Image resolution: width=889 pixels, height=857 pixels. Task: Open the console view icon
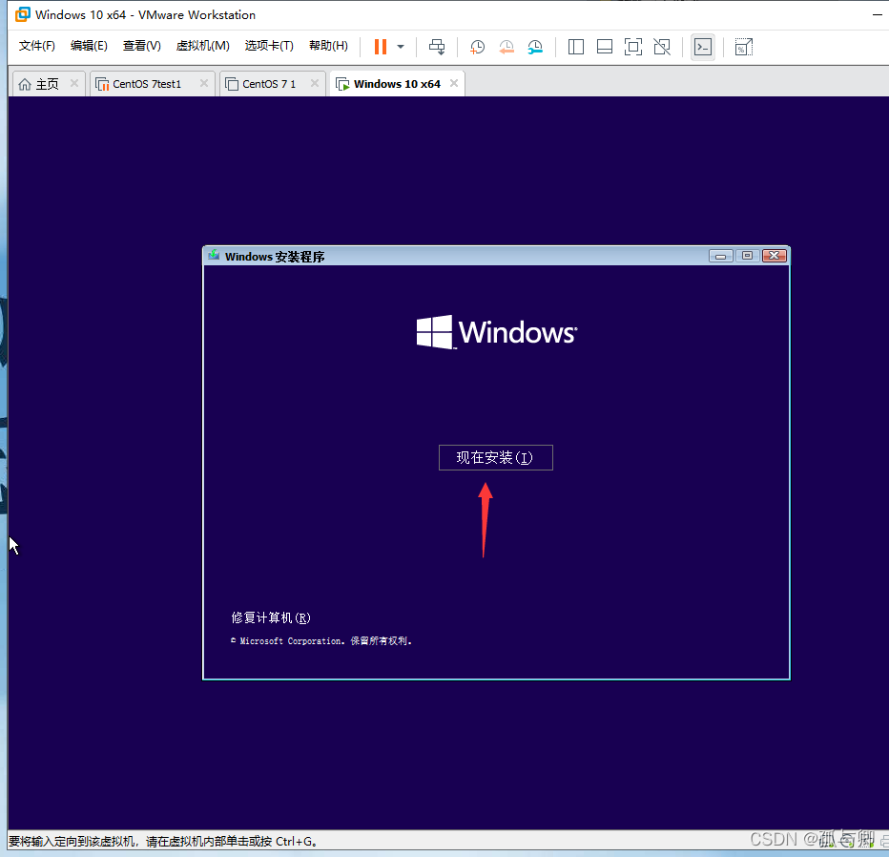(x=703, y=47)
